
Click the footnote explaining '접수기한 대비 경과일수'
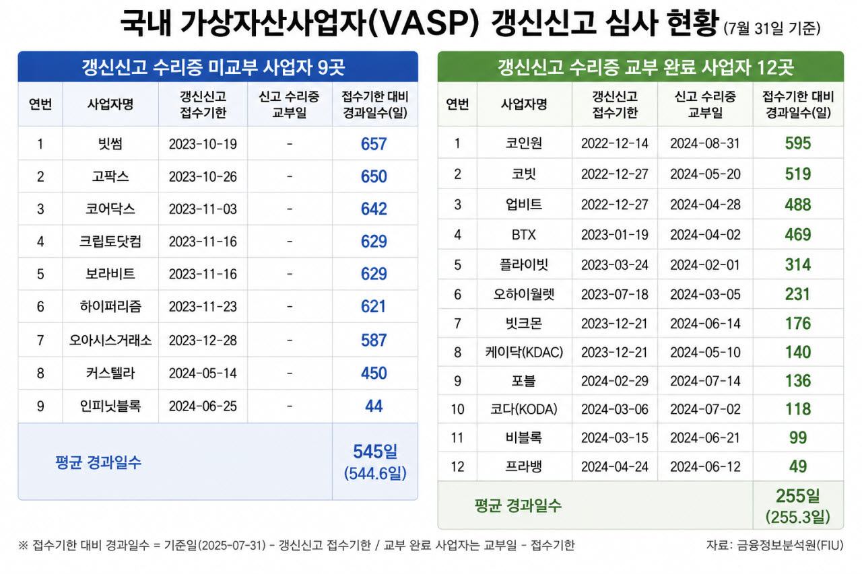pyautogui.click(x=296, y=546)
